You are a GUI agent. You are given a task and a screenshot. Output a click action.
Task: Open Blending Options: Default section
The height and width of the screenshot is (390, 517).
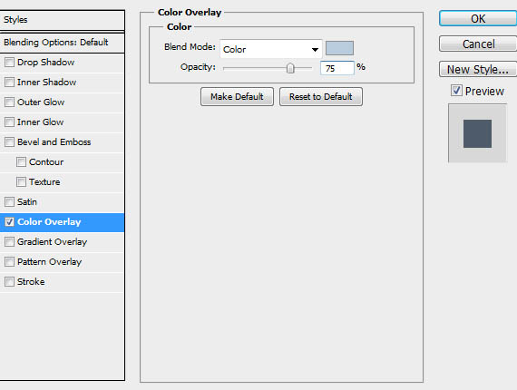pyautogui.click(x=63, y=43)
